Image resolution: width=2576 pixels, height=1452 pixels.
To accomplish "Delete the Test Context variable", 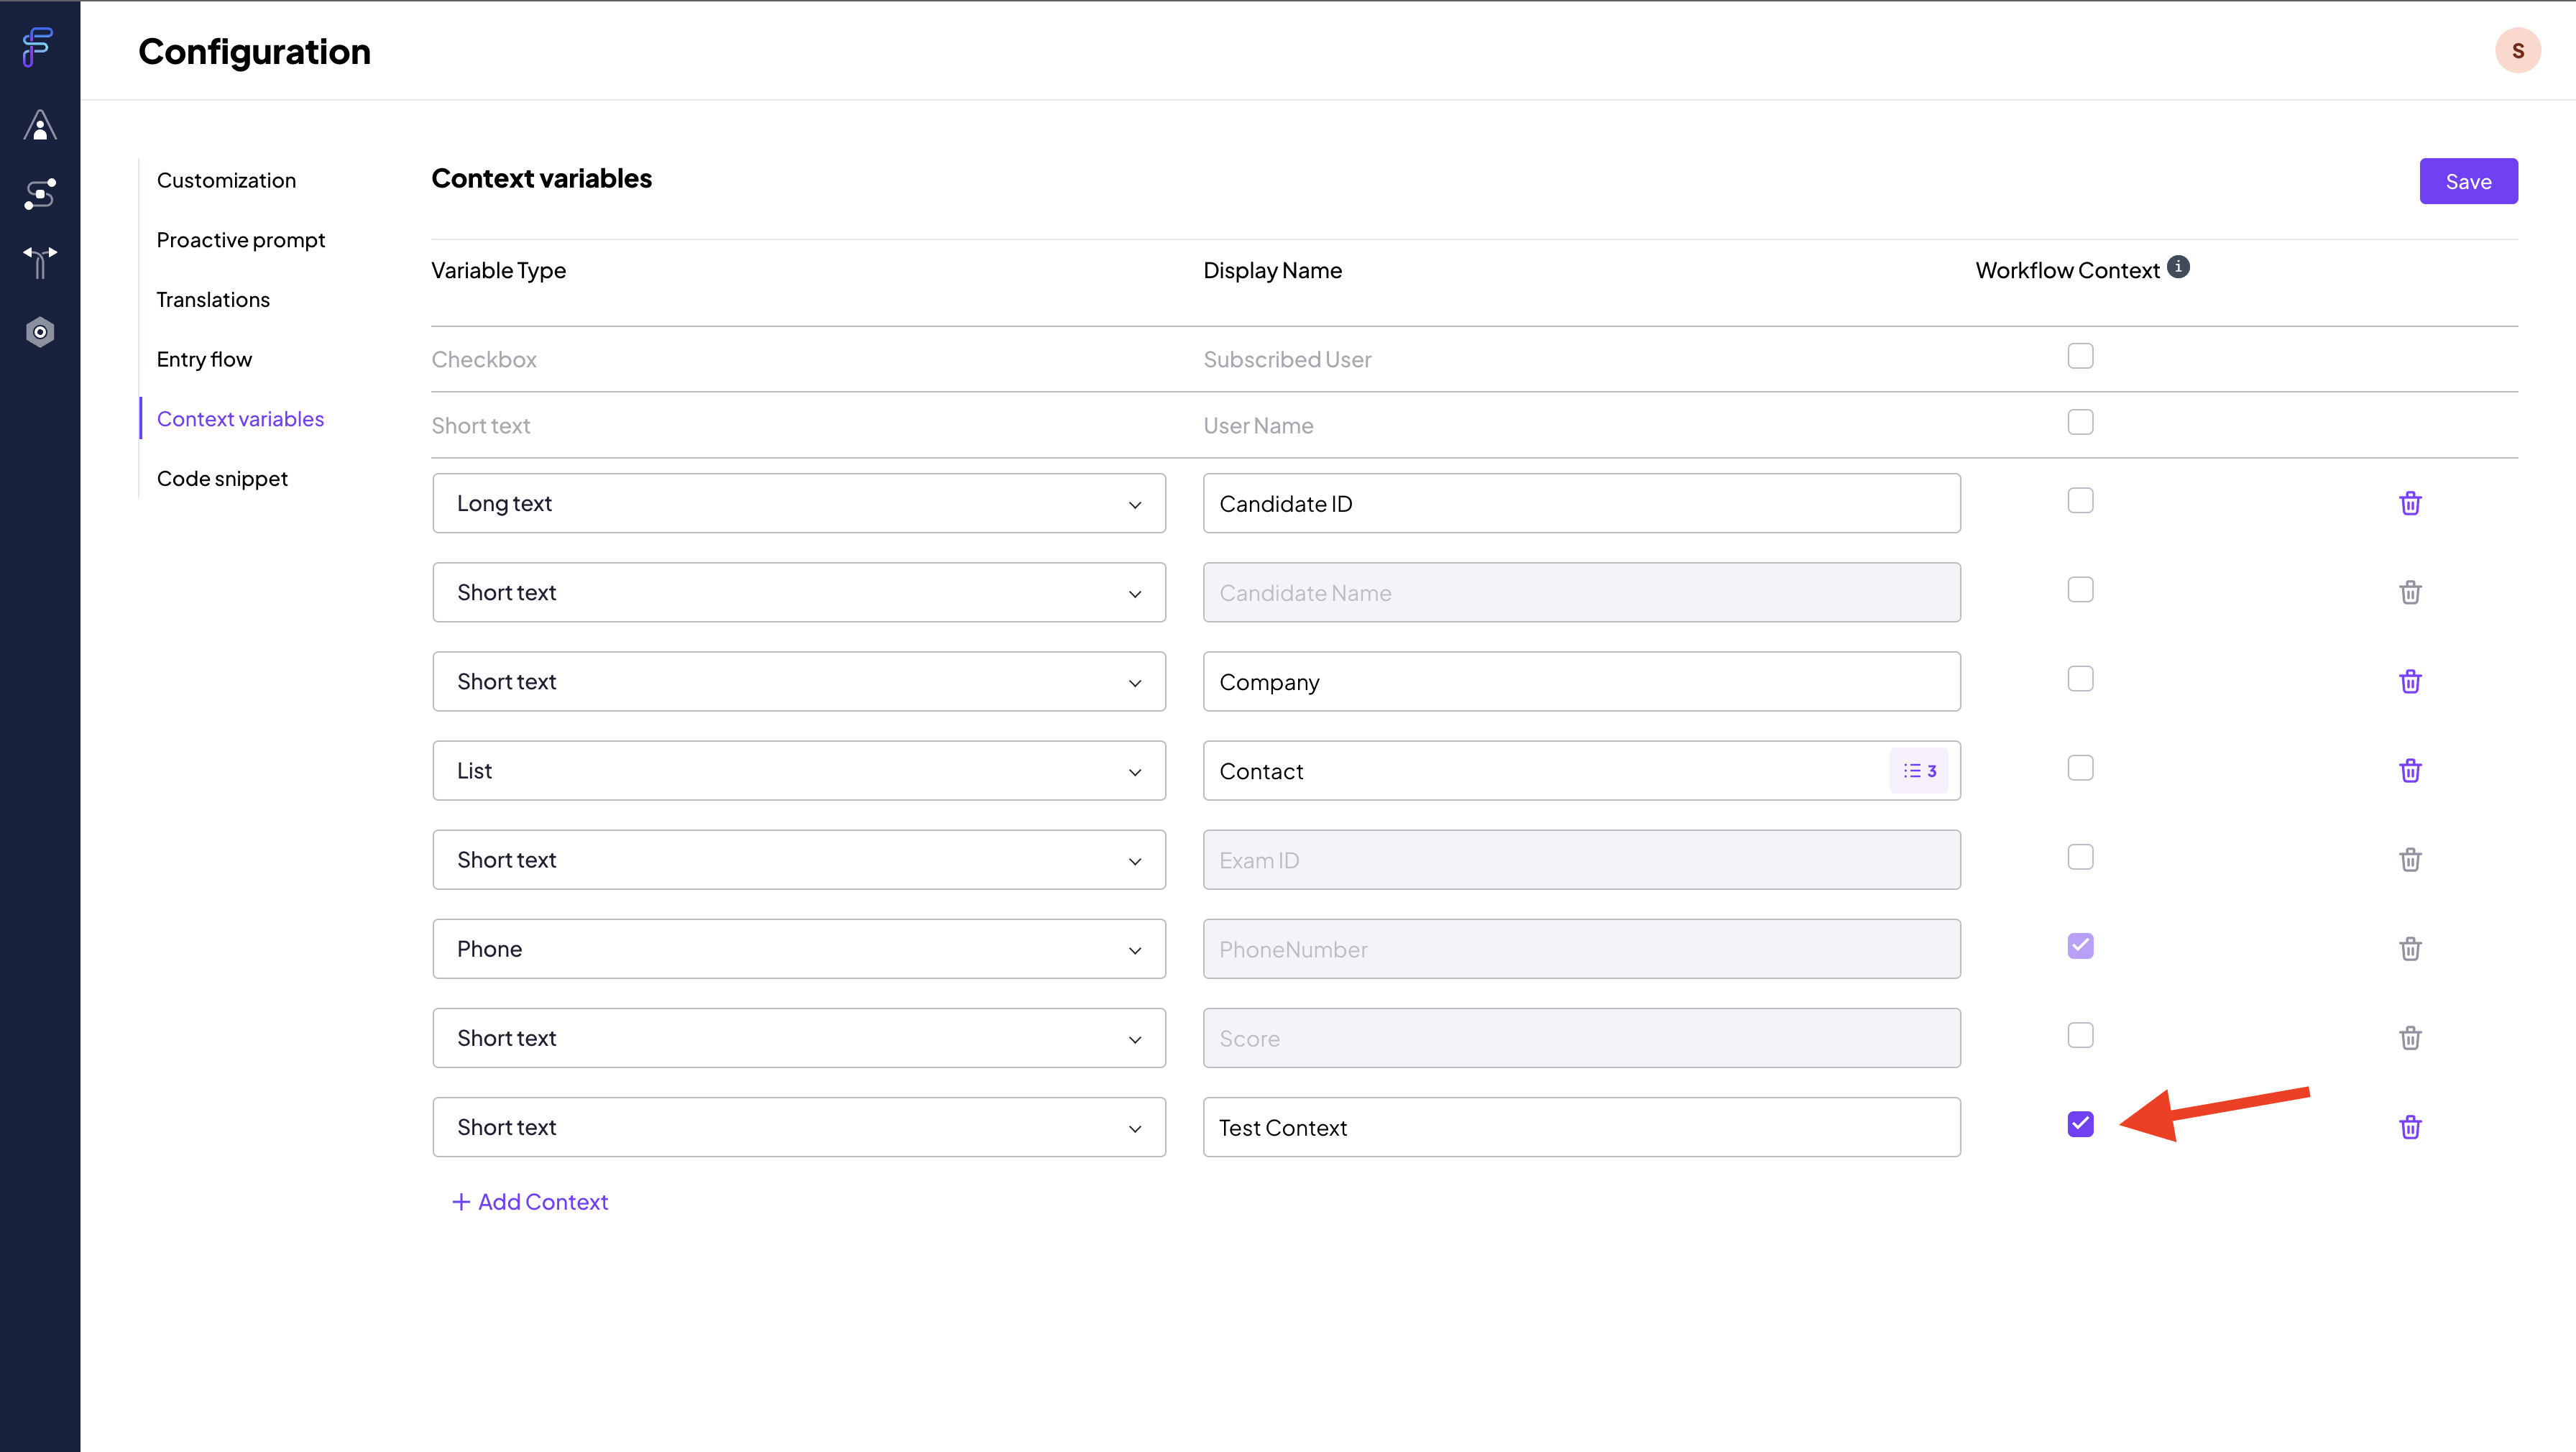I will pos(2410,1127).
